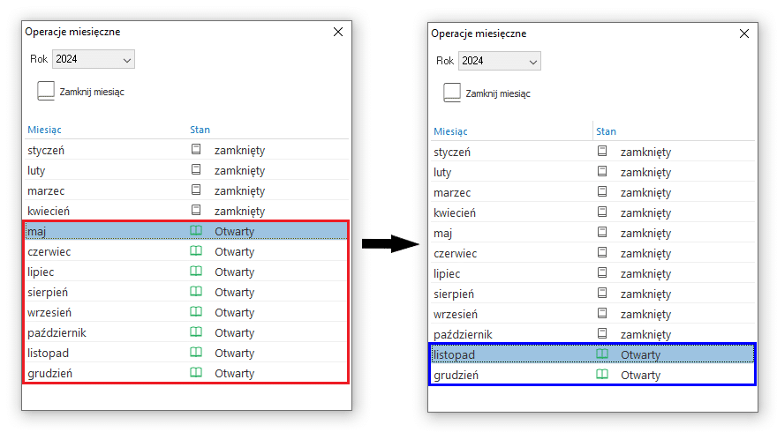Click the Zamknij miesiąc label, left window
Screen dimensions: 777x432
pos(92,92)
